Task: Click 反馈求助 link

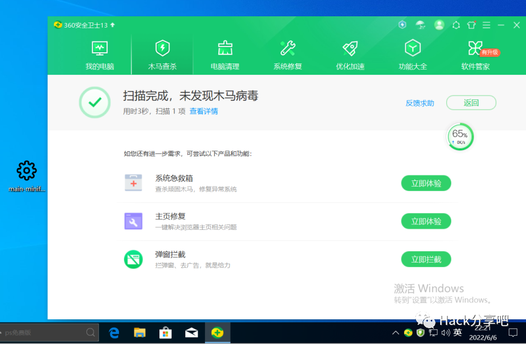Action: tap(420, 103)
